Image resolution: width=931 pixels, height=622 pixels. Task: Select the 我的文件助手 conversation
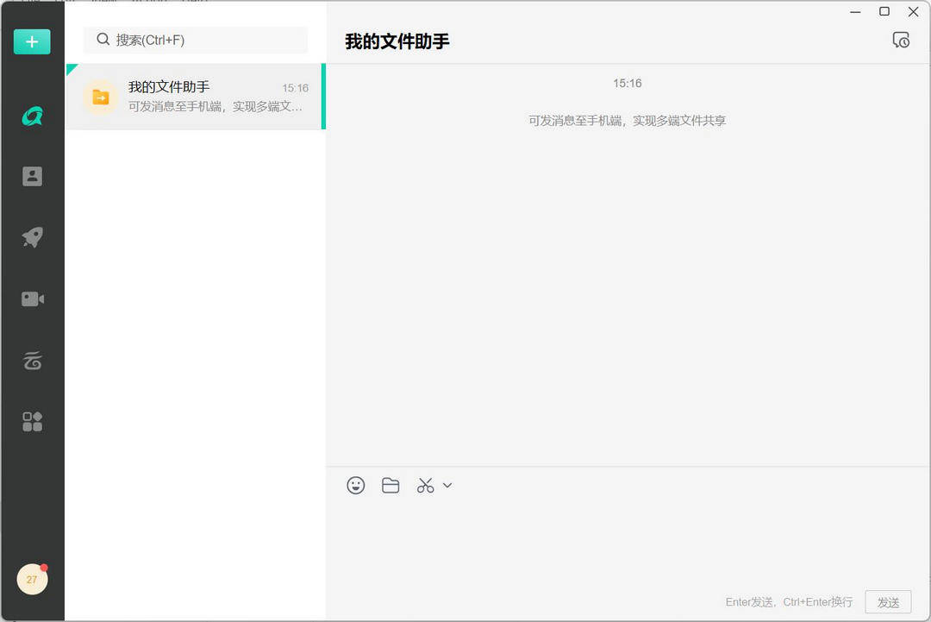point(195,97)
